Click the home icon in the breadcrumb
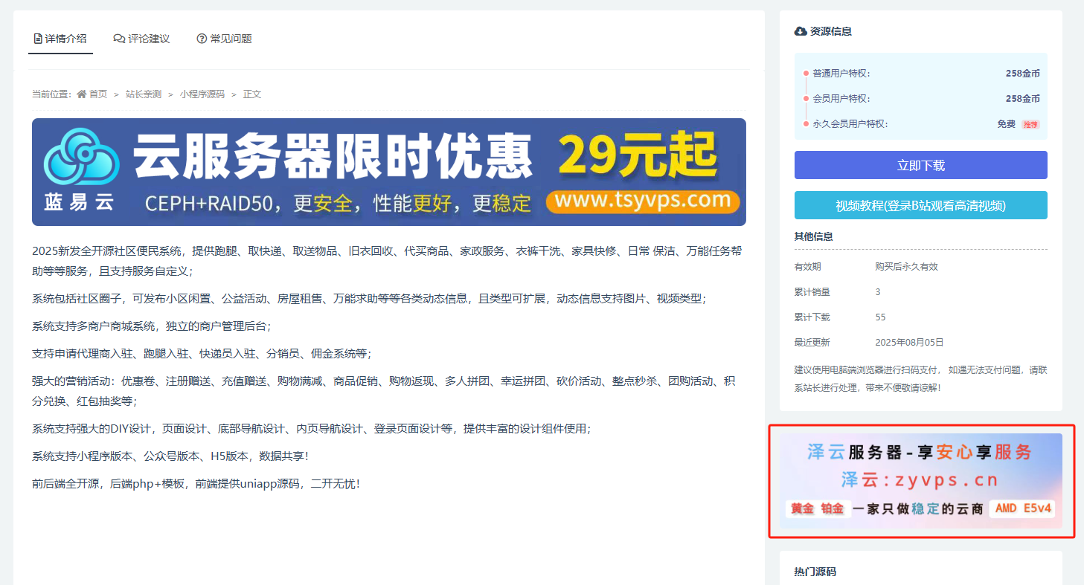The image size is (1084, 585). click(82, 94)
